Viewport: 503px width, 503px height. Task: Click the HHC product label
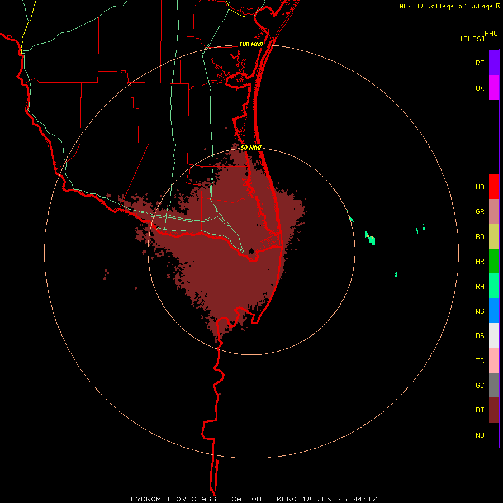491,34
